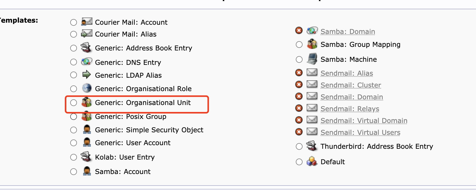The width and height of the screenshot is (476, 192).
Task: Click the Sendmail: Cluster envelope icon
Action: 312,84
